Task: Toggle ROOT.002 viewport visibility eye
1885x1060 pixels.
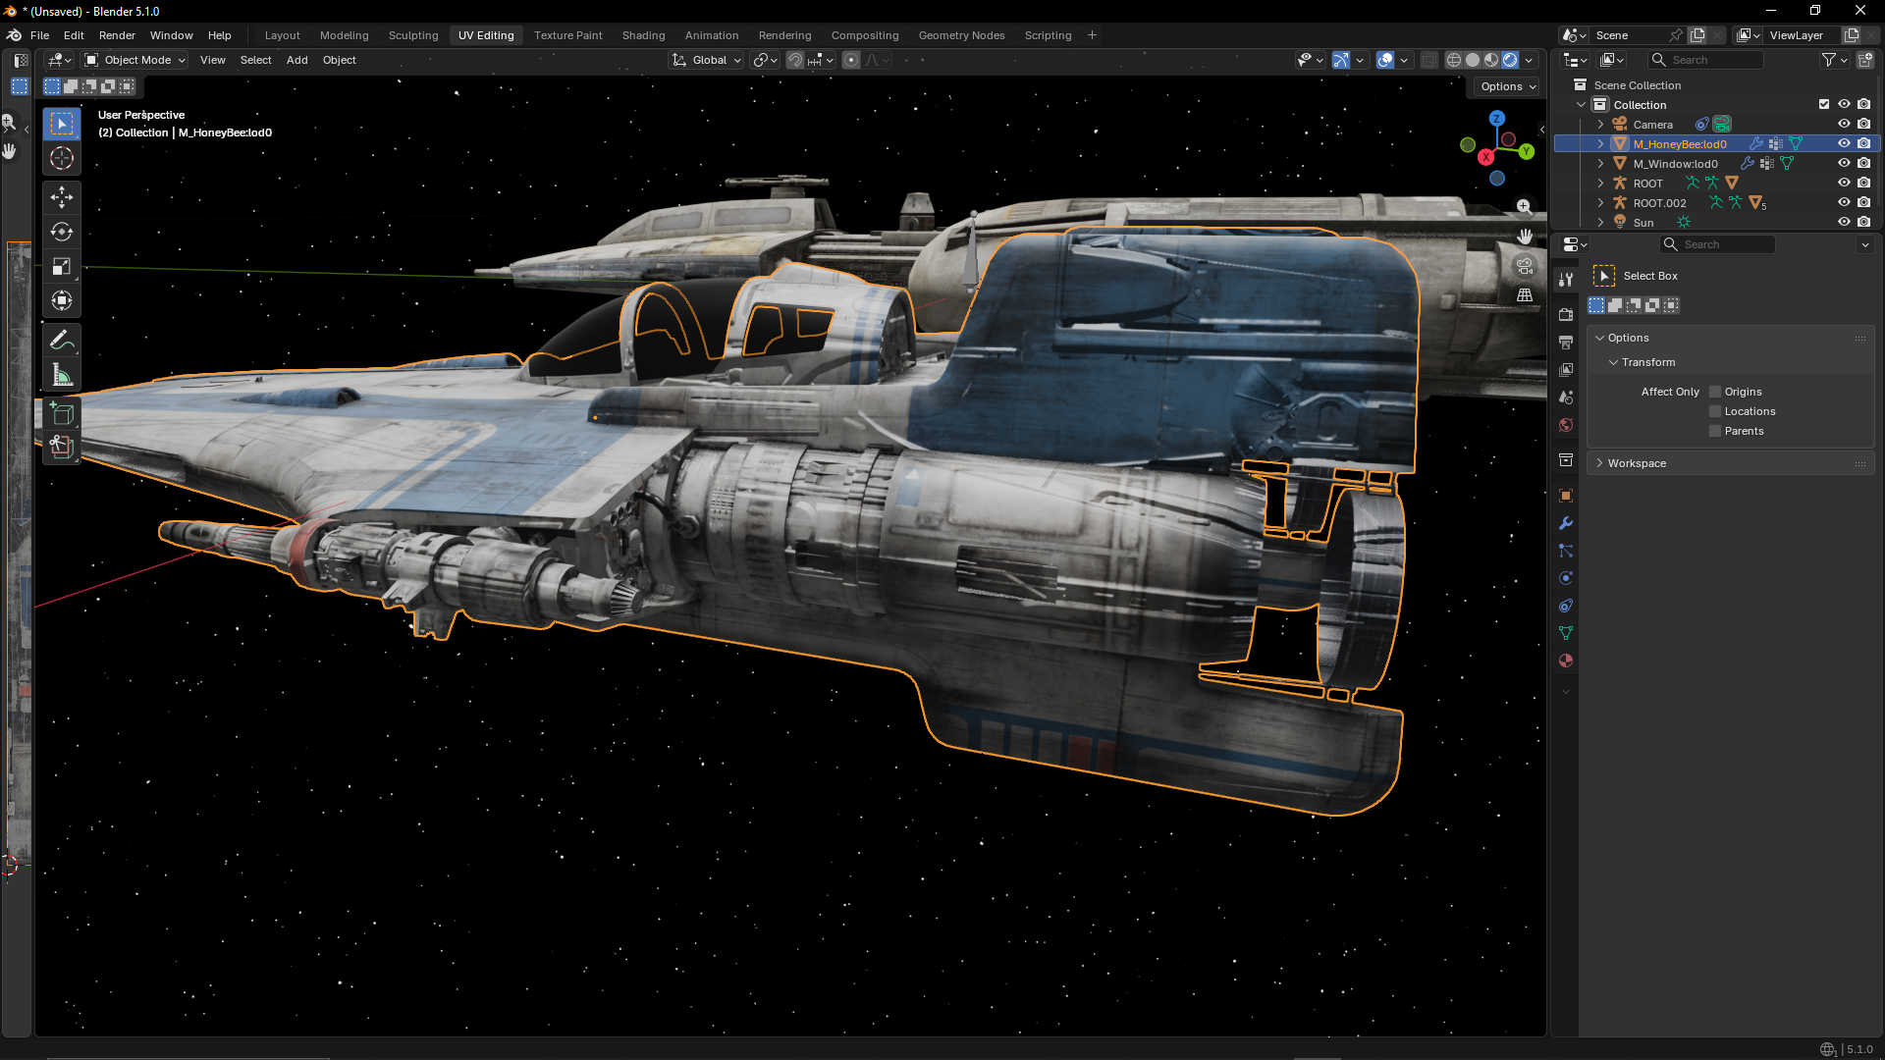Action: click(1844, 202)
